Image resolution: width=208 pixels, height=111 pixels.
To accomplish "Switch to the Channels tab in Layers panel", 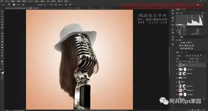I will tap(182, 52).
